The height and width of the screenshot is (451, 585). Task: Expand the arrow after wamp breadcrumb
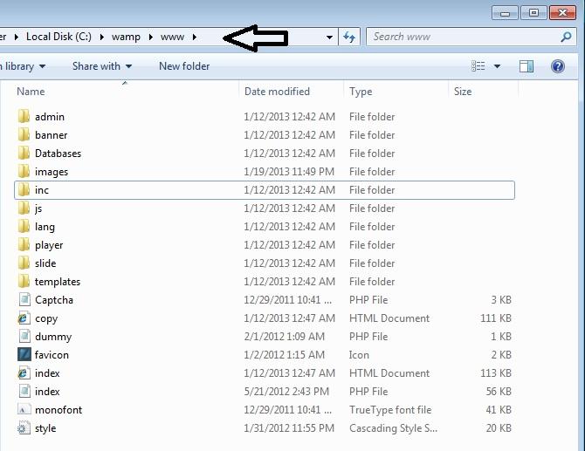[x=151, y=37]
